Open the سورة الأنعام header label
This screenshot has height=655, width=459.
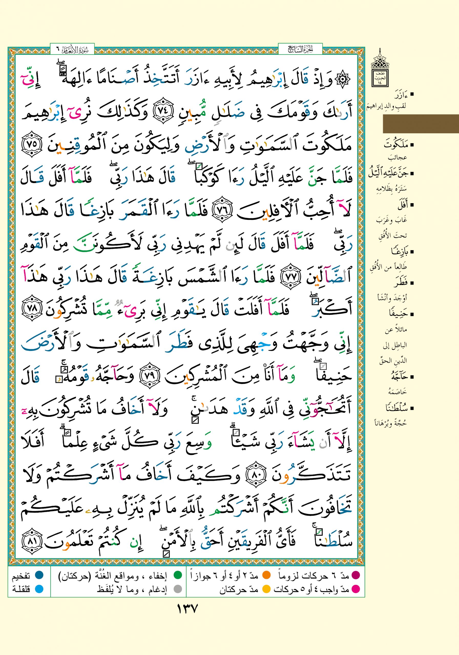click(x=72, y=50)
